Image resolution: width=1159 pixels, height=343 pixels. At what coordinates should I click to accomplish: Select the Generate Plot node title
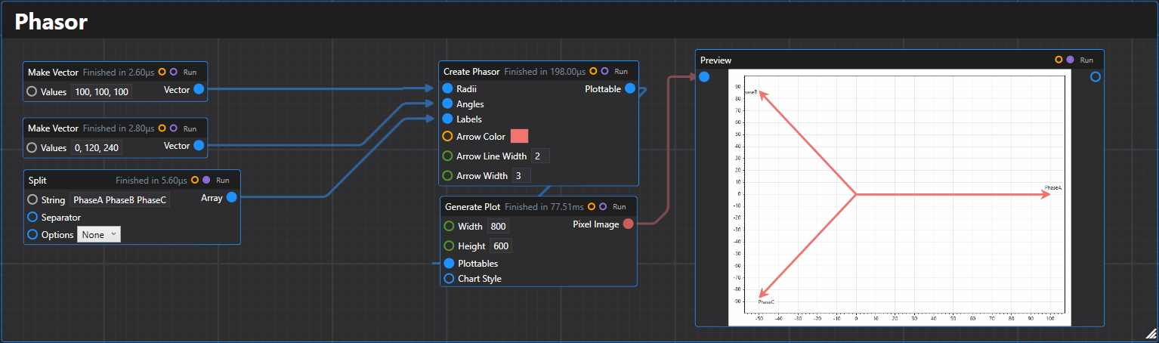(472, 207)
